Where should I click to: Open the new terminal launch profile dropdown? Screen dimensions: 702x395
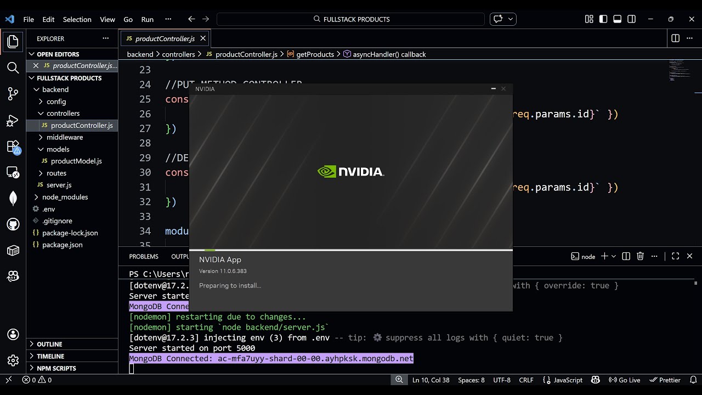pyautogui.click(x=613, y=256)
